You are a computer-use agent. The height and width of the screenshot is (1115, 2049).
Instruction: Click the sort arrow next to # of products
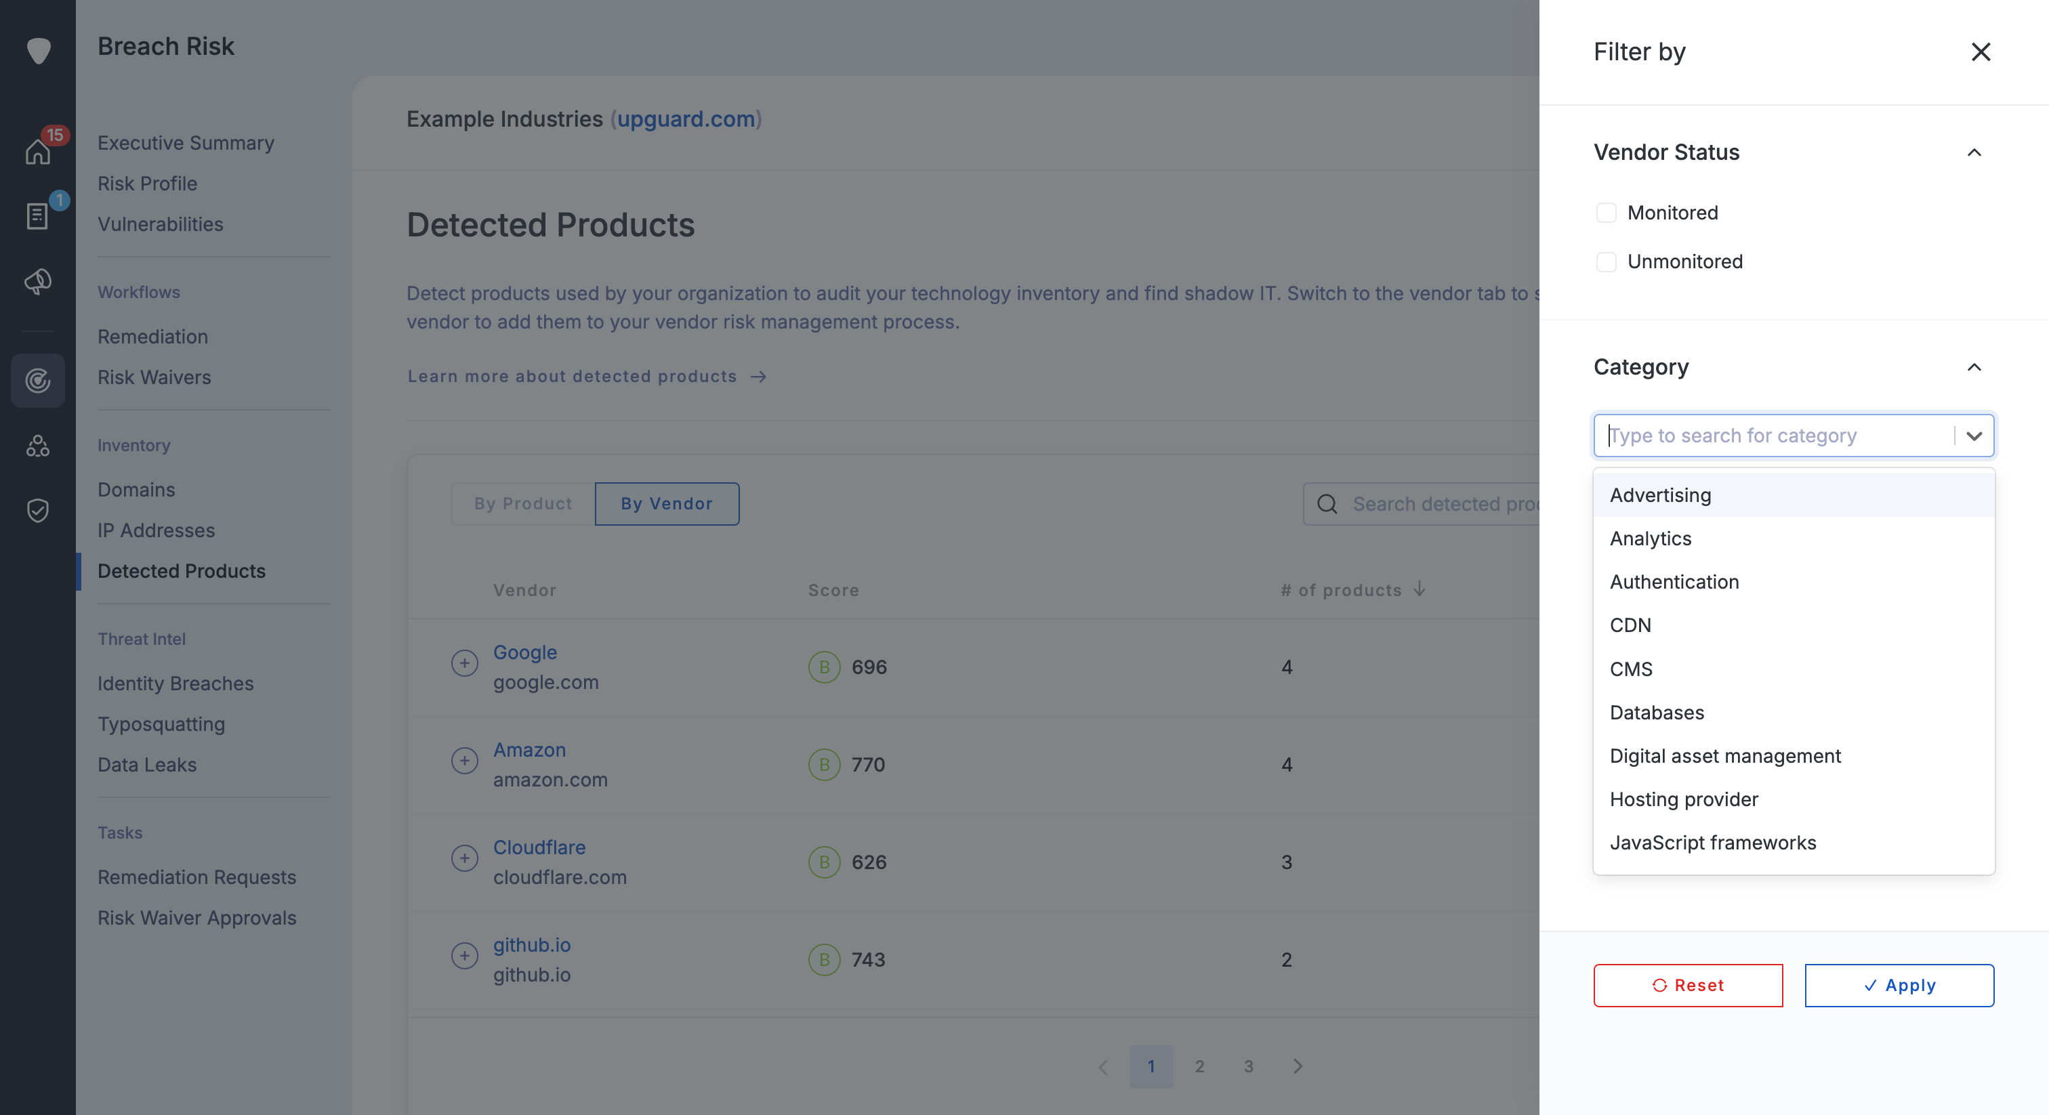pos(1420,589)
